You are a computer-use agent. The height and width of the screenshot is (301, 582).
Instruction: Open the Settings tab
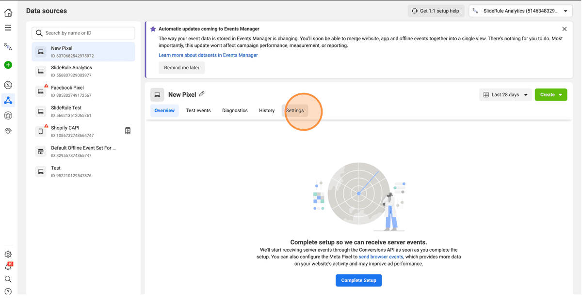(295, 111)
